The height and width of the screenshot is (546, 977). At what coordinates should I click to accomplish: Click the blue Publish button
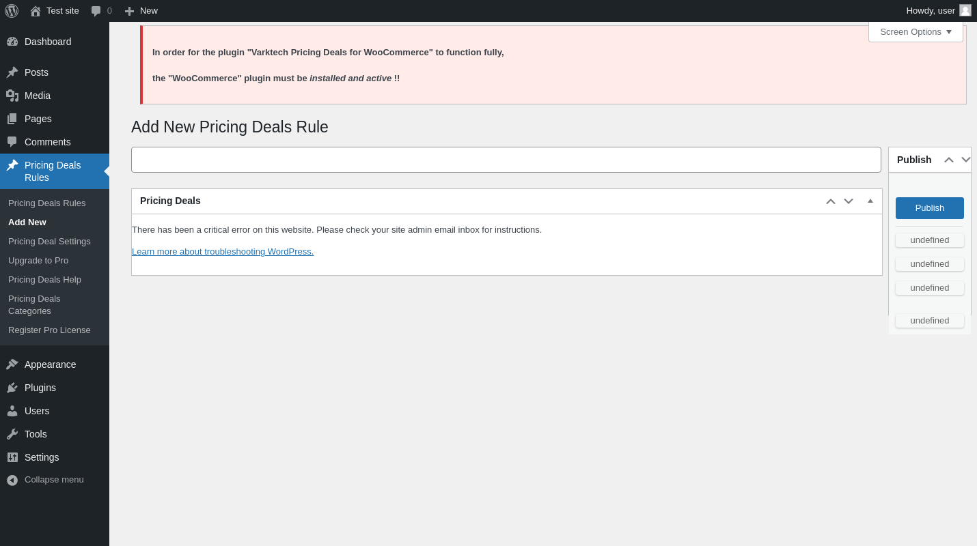(929, 208)
